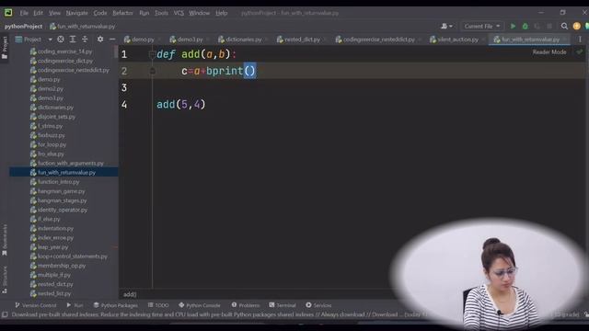This screenshot has height=331, width=589.
Task: Click Collapse All icon in Project panel
Action: [85, 39]
